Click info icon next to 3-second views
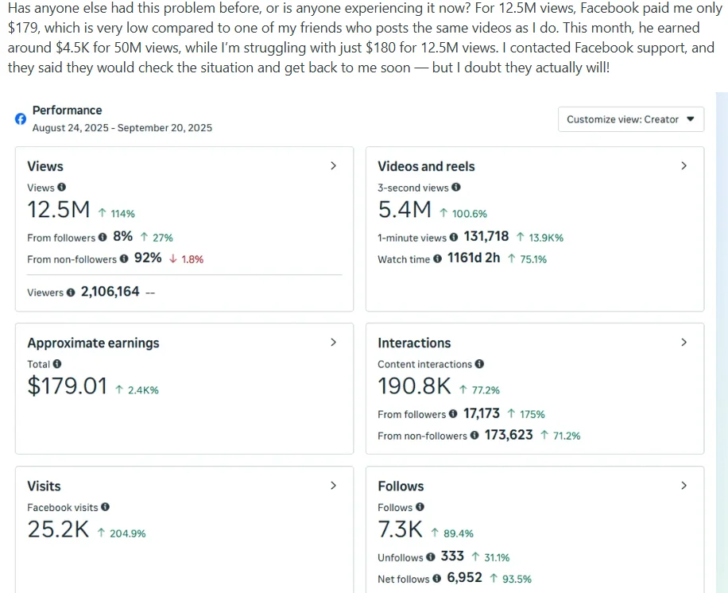Image resolution: width=728 pixels, height=593 pixels. [456, 188]
